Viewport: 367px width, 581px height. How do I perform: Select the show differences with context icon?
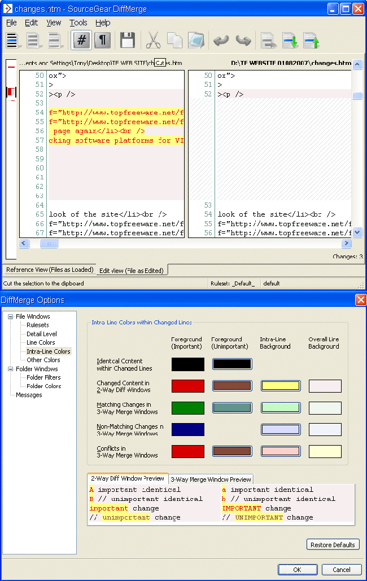[54, 41]
